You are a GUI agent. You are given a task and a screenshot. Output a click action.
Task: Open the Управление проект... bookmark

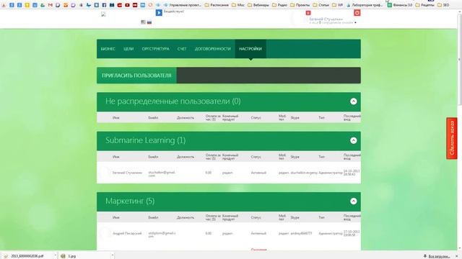point(183,5)
